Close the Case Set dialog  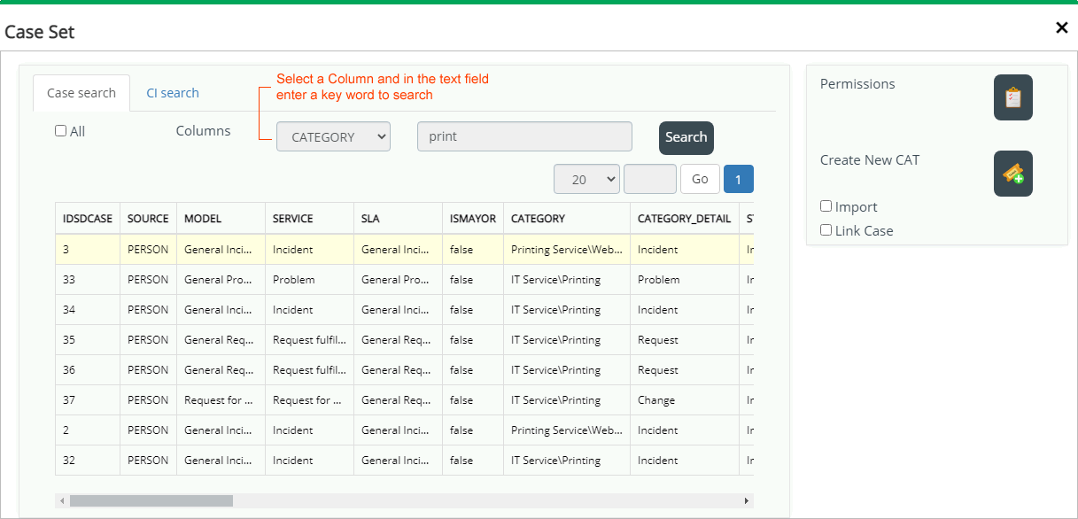click(x=1061, y=27)
